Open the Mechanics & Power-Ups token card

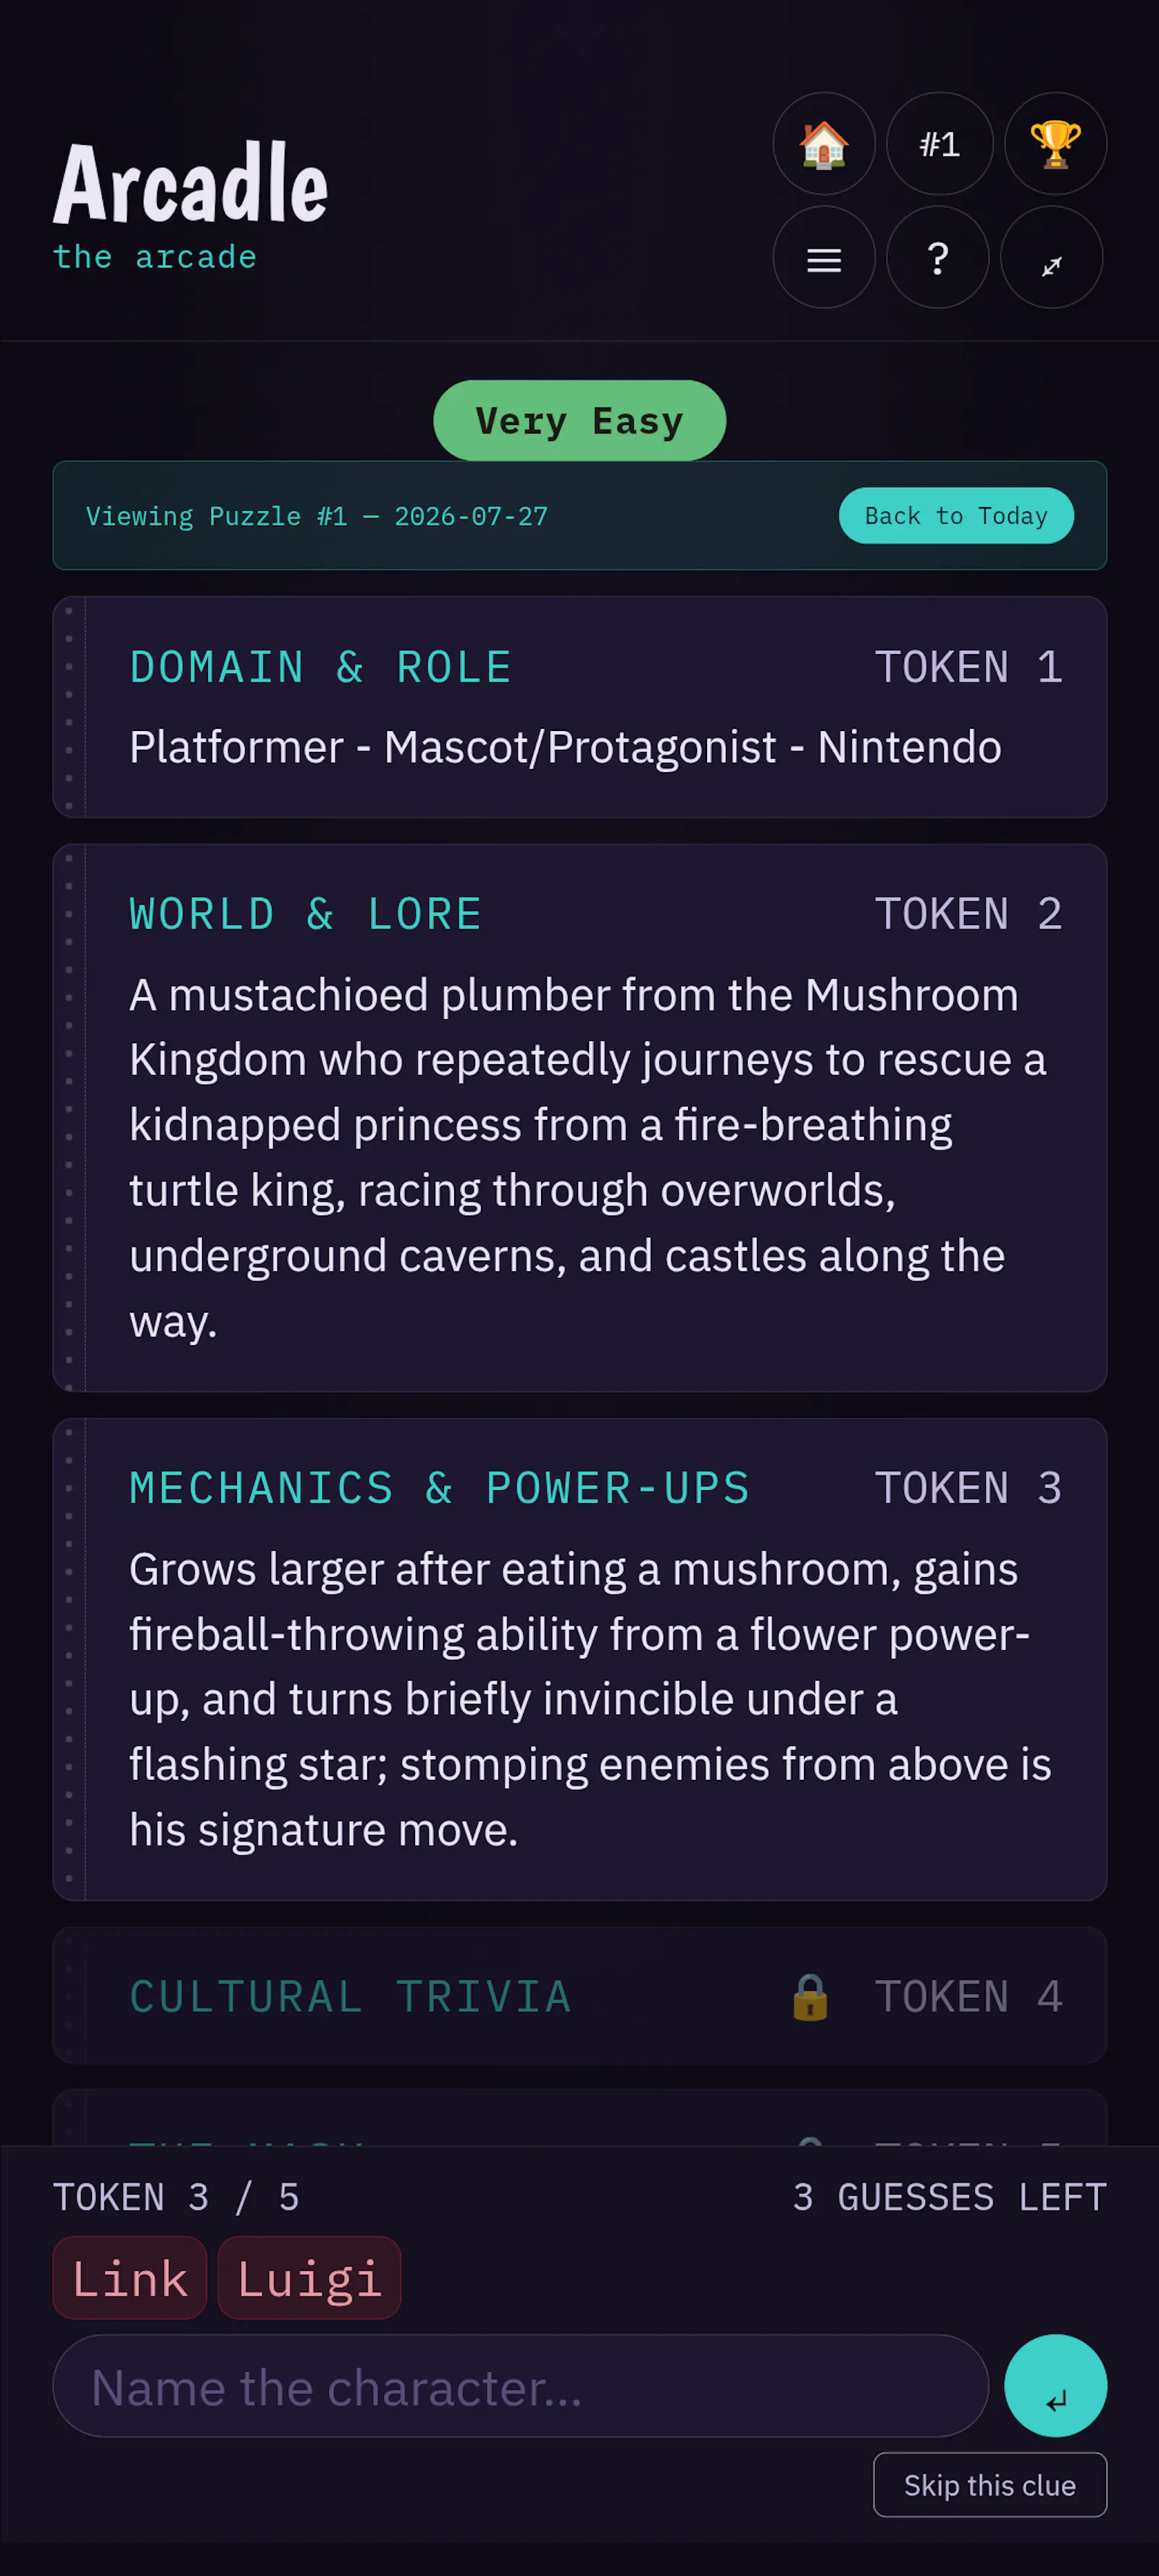point(579,1659)
